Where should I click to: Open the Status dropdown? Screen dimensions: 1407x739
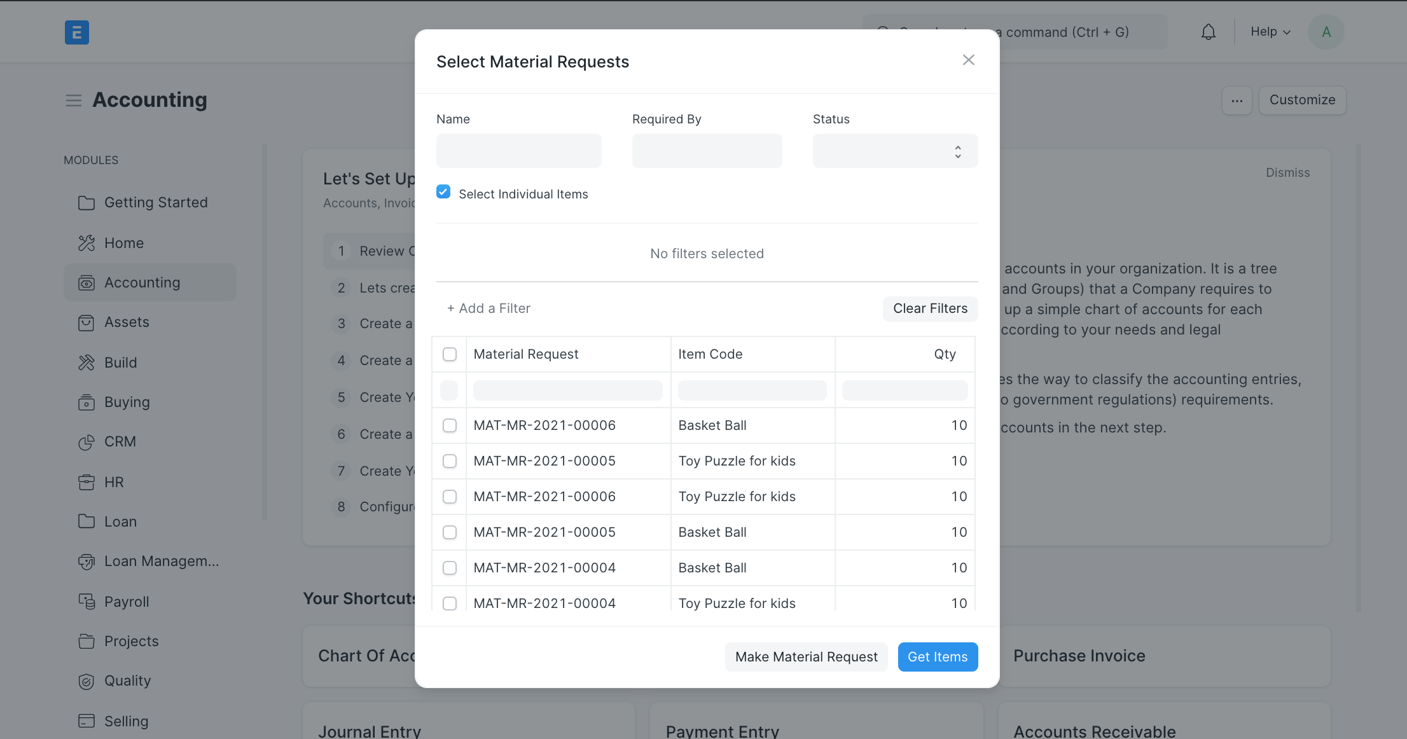894,151
